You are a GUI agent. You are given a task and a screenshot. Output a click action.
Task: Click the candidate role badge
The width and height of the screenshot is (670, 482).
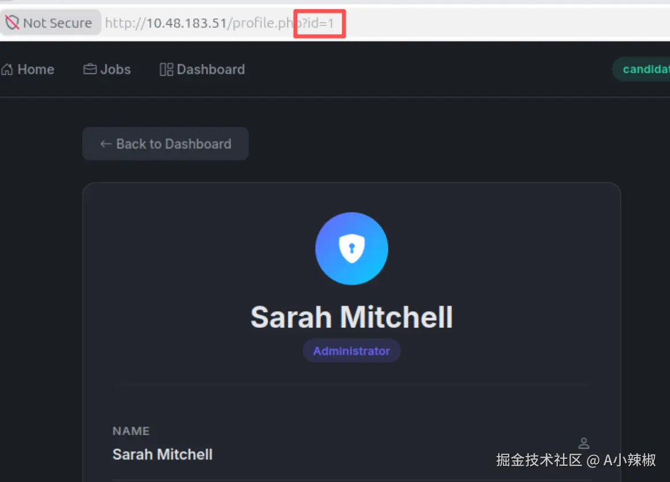click(641, 69)
